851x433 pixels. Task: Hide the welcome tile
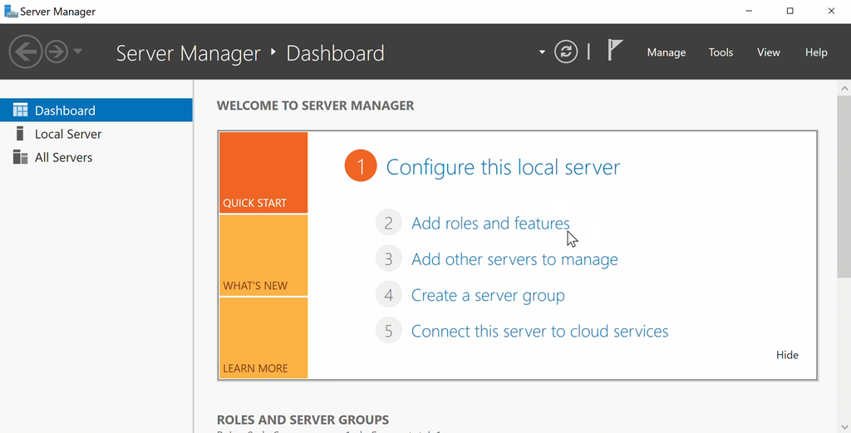[x=787, y=355]
